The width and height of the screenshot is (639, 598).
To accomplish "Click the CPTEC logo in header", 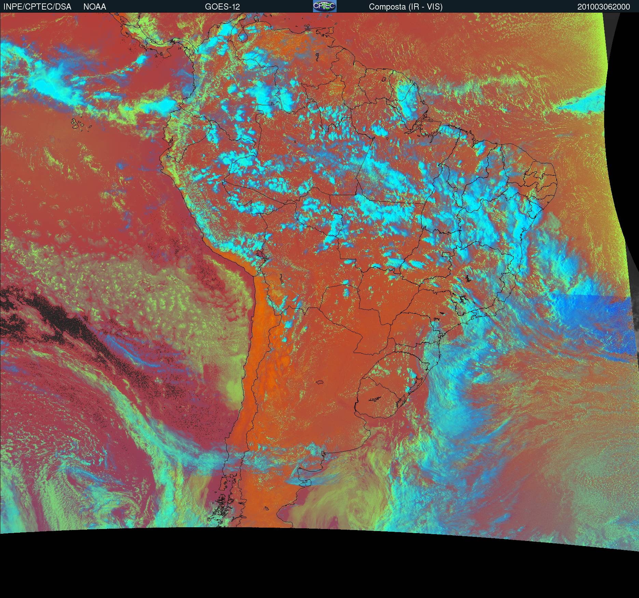I will (x=325, y=6).
